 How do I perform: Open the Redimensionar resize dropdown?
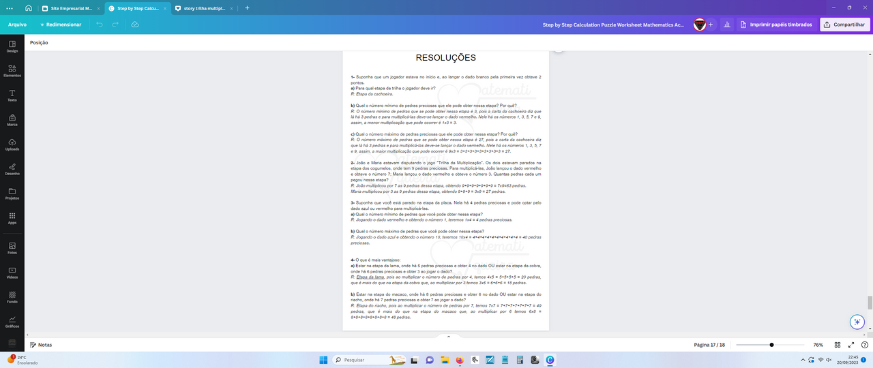(x=61, y=25)
